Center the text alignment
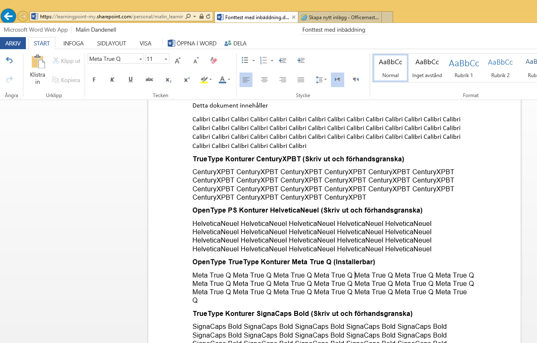537x343 pixels. [264, 80]
